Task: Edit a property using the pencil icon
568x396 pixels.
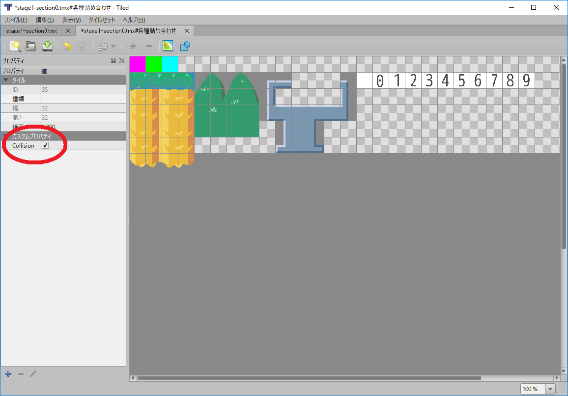Action: pyautogui.click(x=33, y=374)
